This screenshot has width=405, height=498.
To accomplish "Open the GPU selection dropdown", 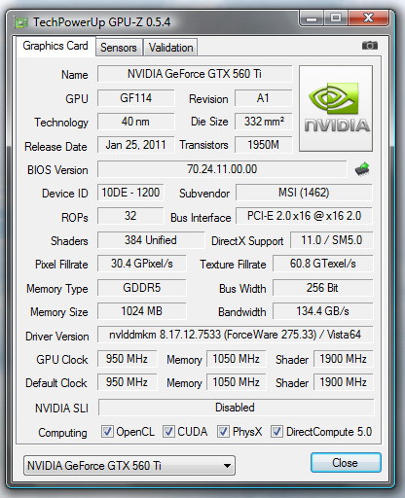I will 129,466.
